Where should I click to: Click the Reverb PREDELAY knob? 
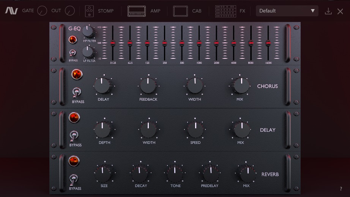210,173
